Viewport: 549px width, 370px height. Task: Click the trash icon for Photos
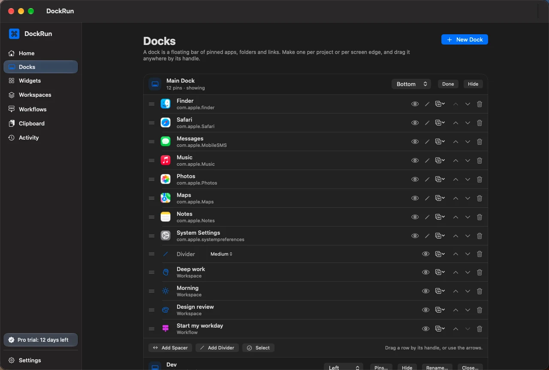(480, 179)
